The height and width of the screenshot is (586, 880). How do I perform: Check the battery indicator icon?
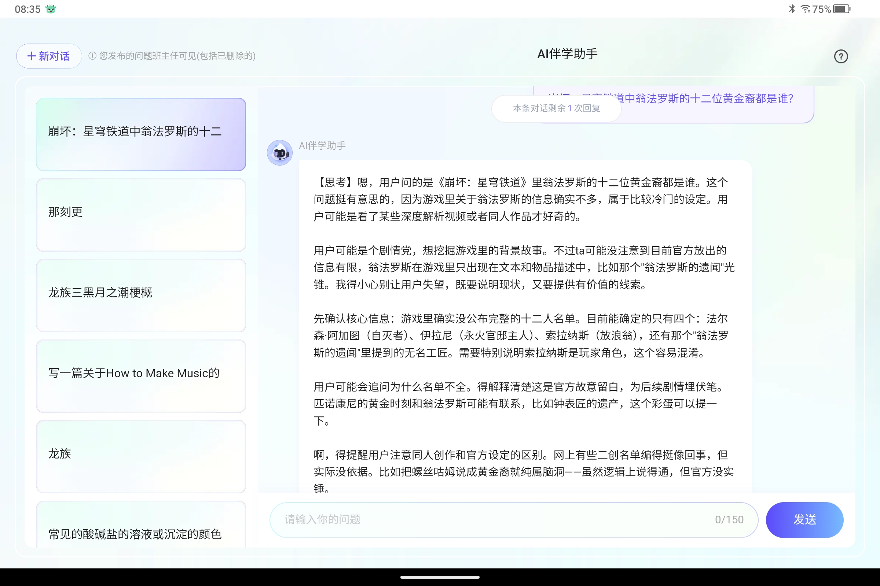tap(842, 8)
